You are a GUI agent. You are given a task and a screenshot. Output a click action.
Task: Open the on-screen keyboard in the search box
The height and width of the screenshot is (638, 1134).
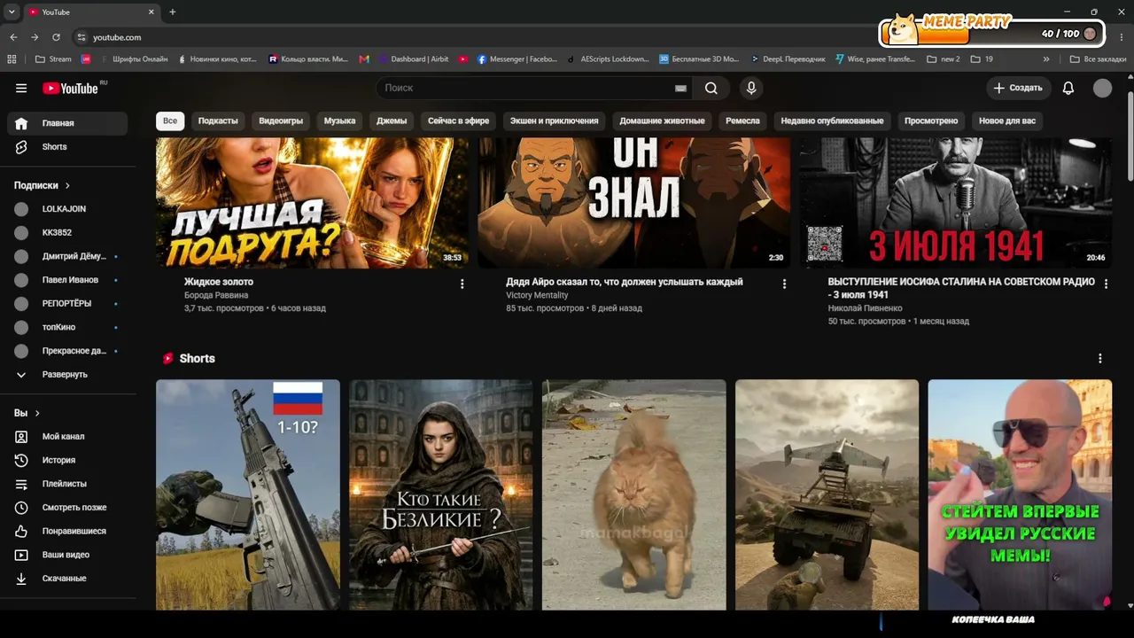click(x=680, y=88)
